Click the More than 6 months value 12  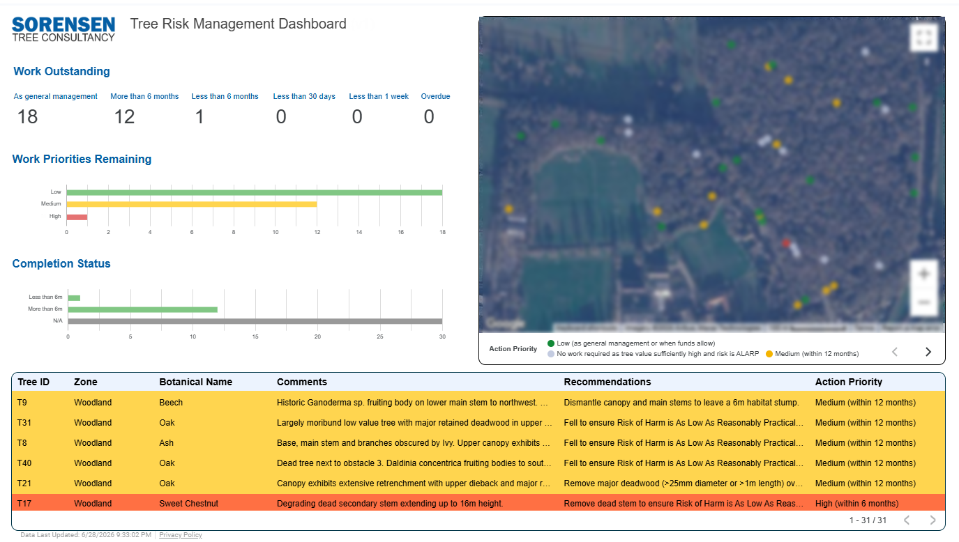point(124,116)
